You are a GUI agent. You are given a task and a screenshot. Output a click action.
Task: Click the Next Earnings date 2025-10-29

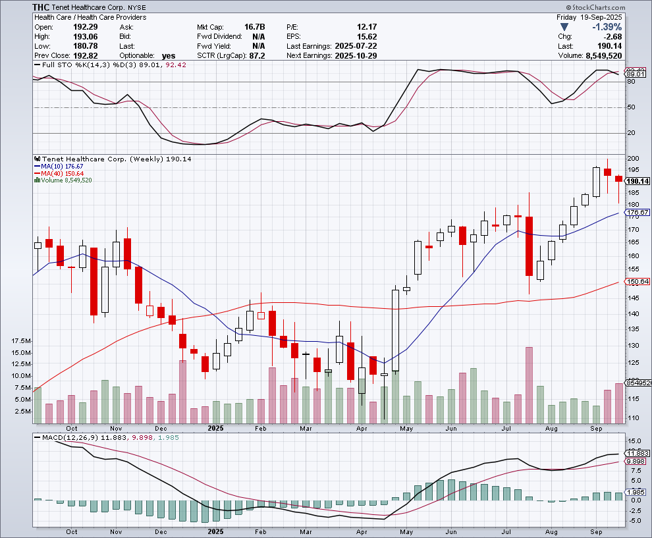[356, 56]
